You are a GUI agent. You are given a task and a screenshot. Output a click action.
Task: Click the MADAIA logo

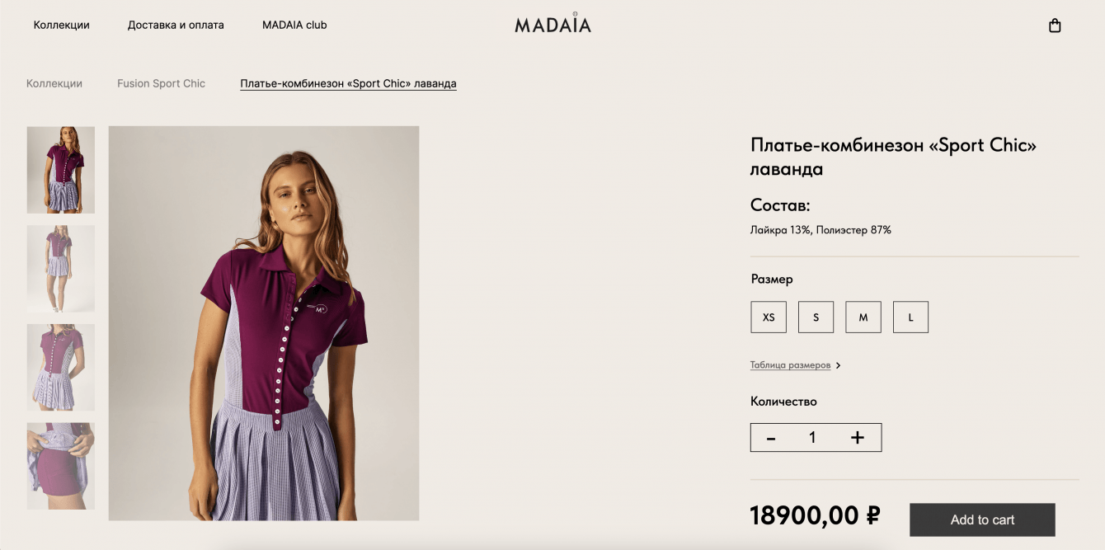[552, 24]
